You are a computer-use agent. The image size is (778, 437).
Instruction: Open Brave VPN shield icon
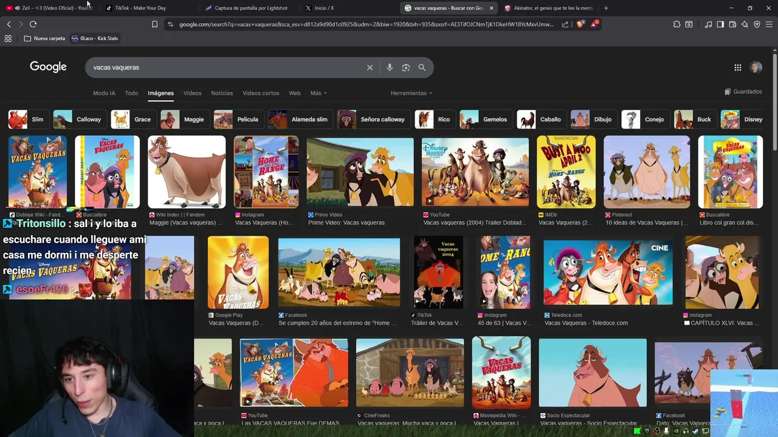tap(757, 24)
